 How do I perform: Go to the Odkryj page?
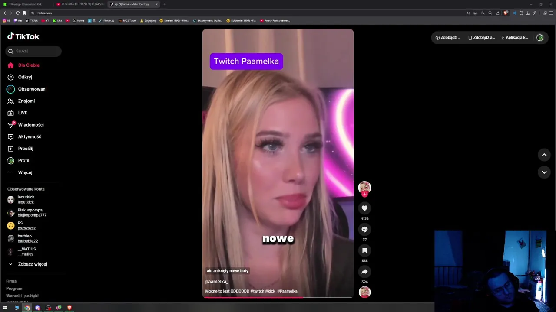point(20,77)
